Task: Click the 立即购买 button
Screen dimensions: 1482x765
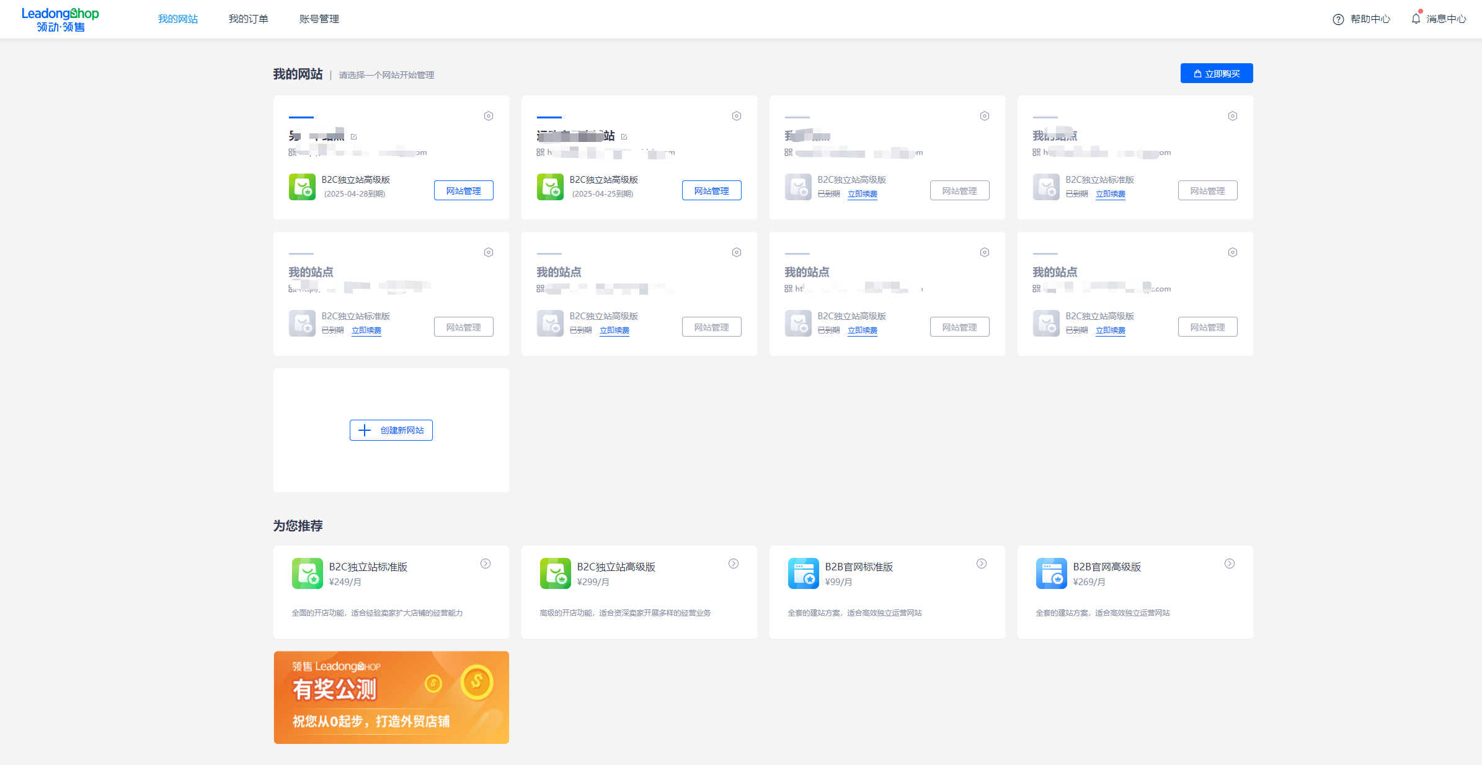Action: point(1217,73)
